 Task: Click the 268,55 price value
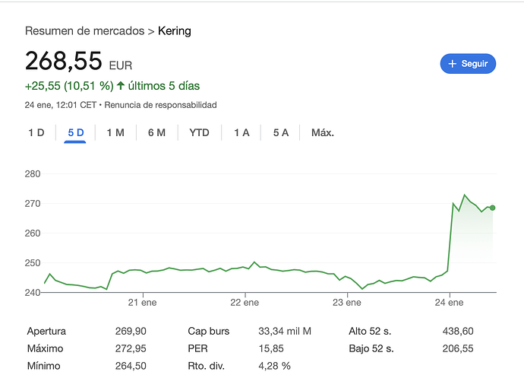click(x=64, y=61)
